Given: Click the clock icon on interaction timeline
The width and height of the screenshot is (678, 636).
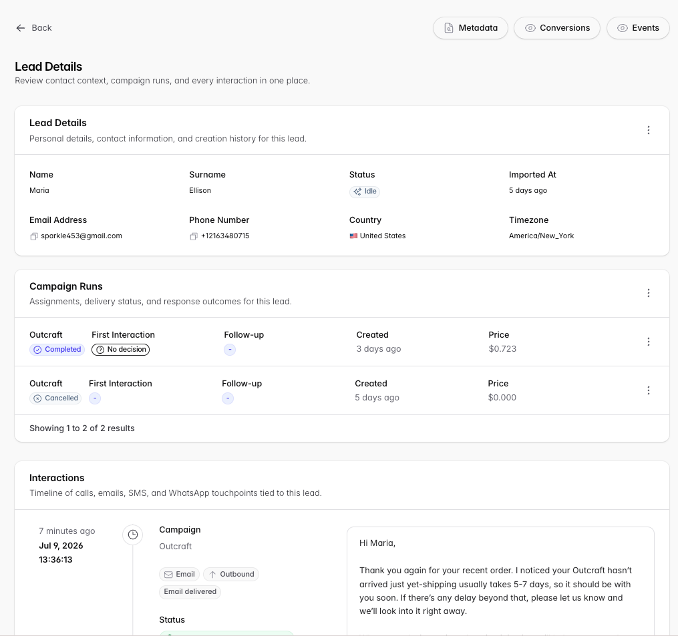Looking at the screenshot, I should (x=133, y=535).
